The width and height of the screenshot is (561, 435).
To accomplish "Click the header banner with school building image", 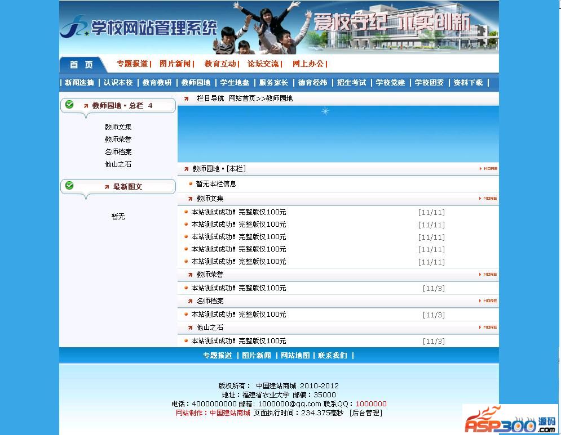I will click(279, 27).
